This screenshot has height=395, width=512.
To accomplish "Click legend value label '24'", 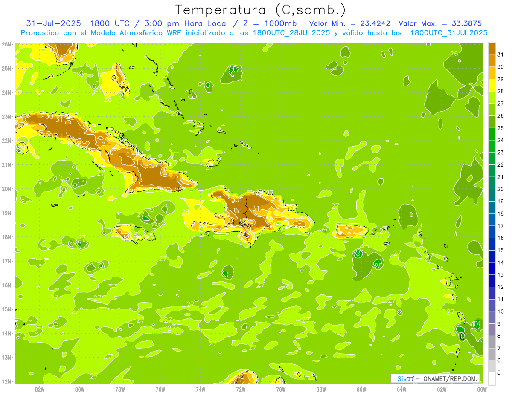I will [501, 140].
